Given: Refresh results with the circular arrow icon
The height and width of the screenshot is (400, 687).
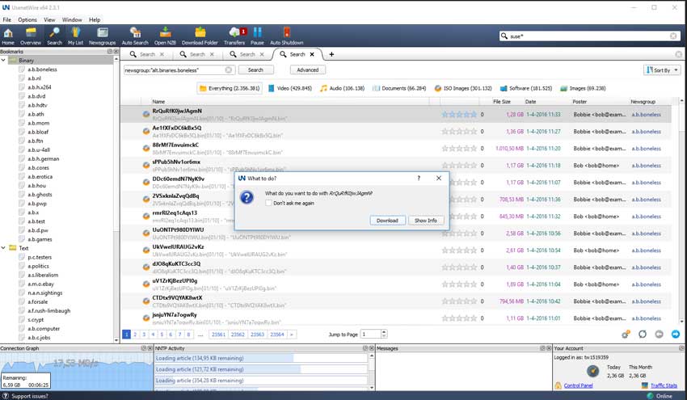Looking at the screenshot, I should pyautogui.click(x=643, y=335).
